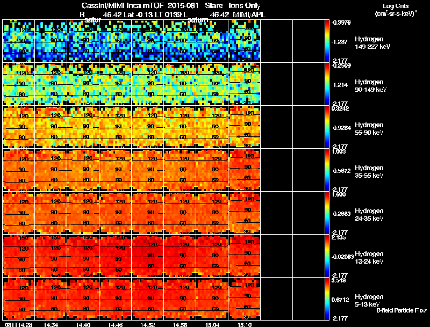This screenshot has height=327, width=430.
Task: Open the 55-90 keV image at 15:10
Action: (245, 127)
